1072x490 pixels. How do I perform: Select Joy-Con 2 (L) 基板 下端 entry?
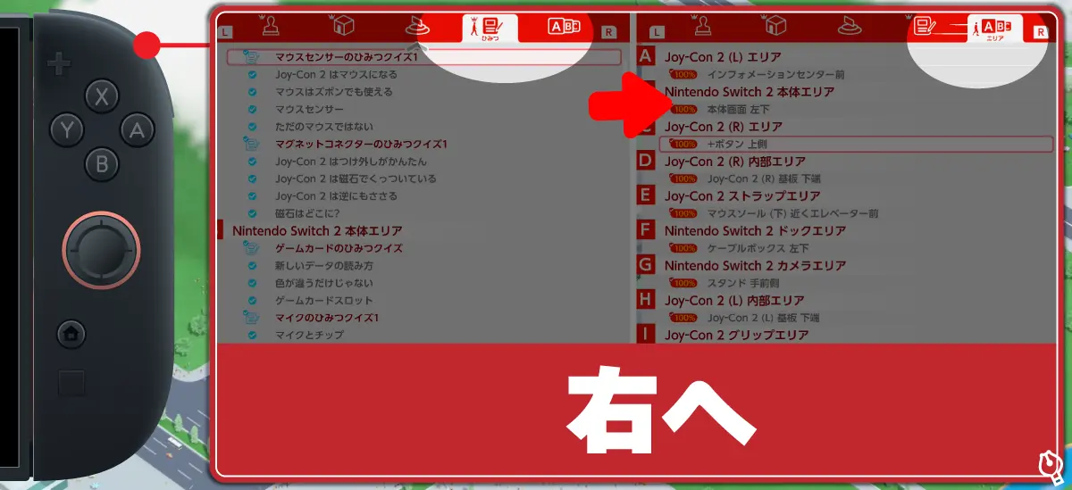tap(763, 318)
